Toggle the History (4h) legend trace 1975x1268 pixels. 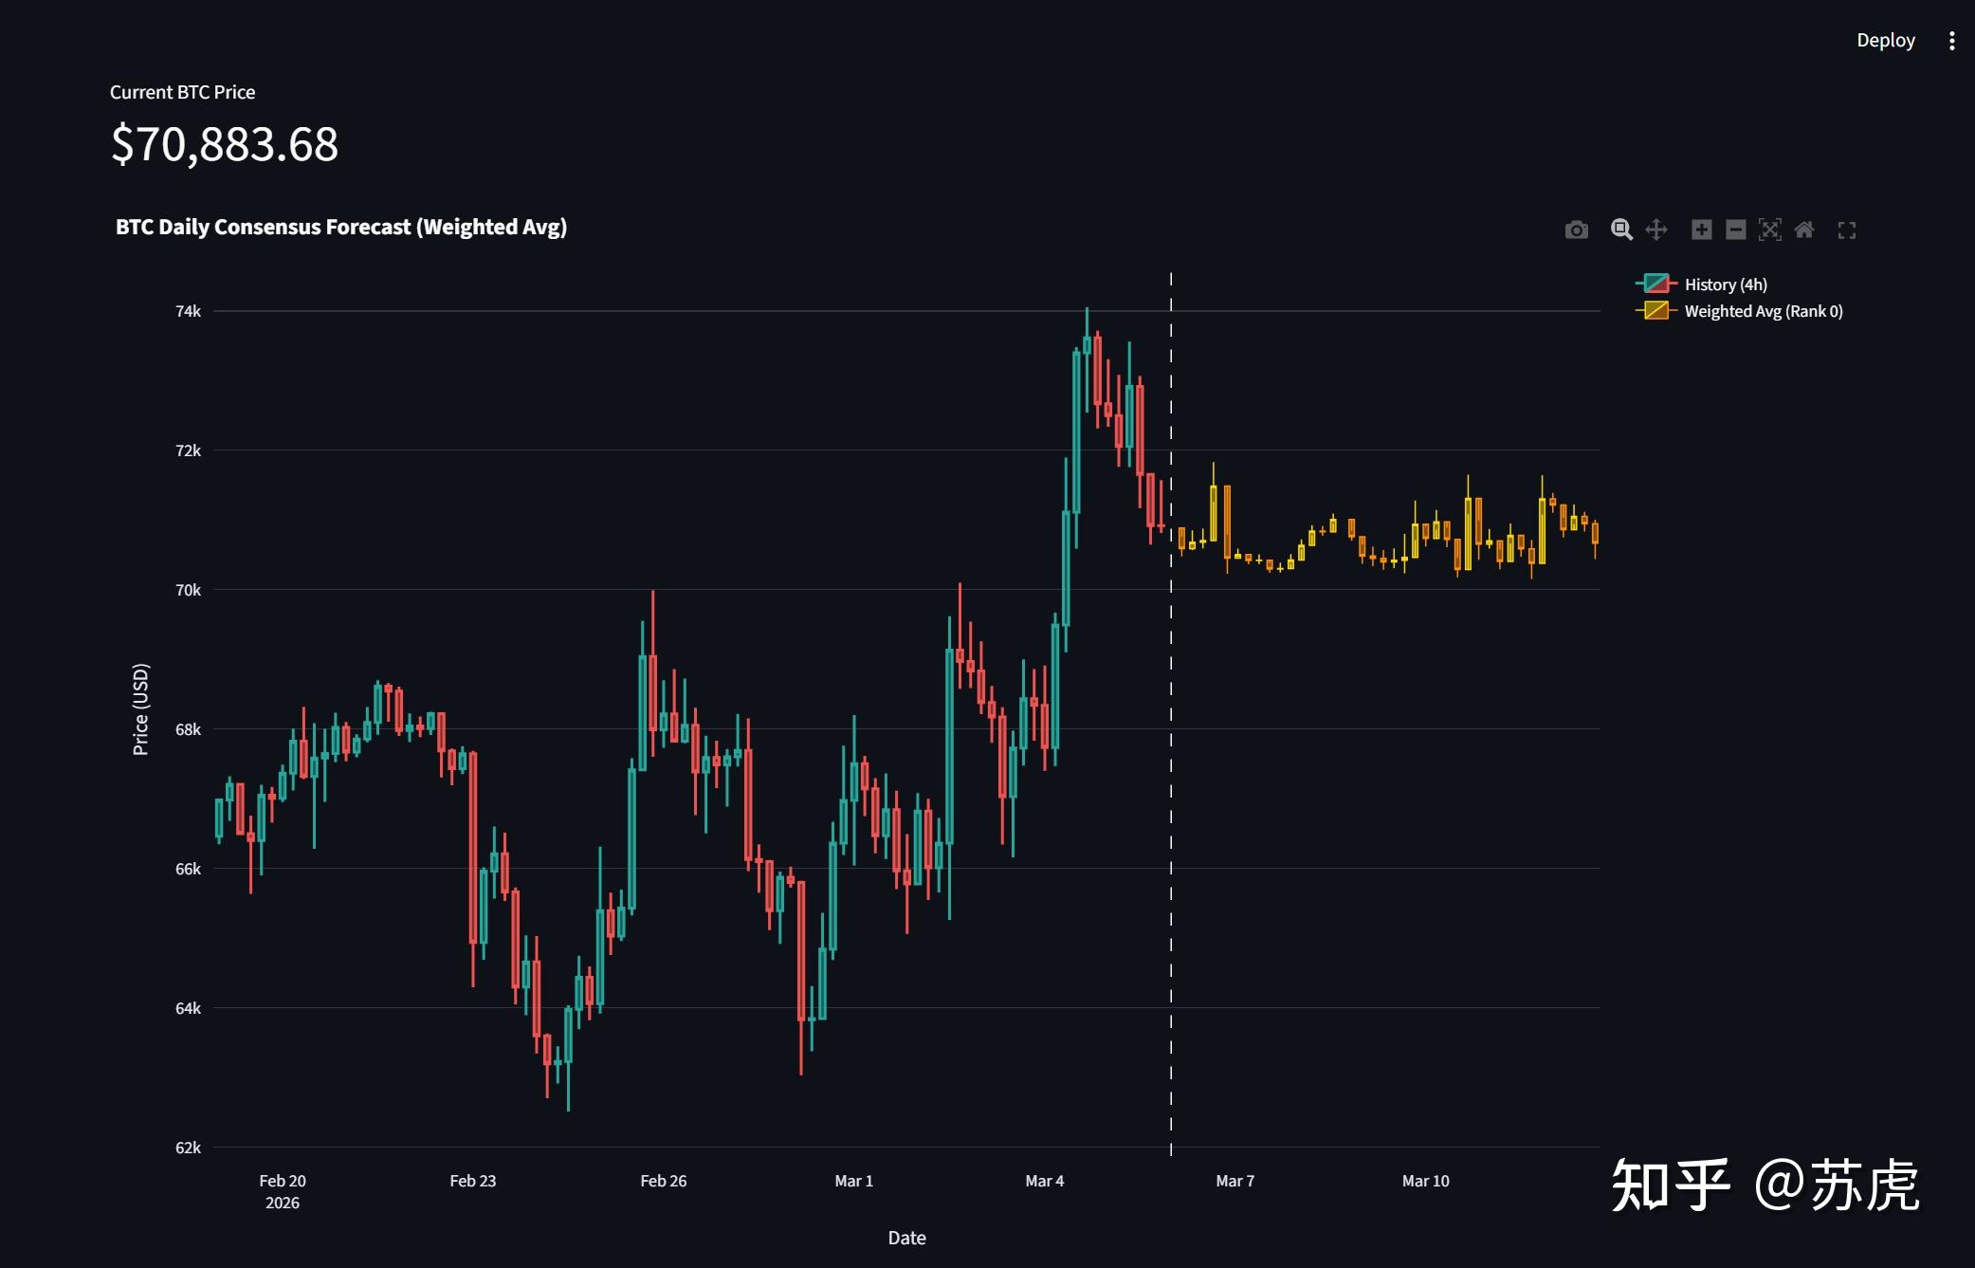pyautogui.click(x=1725, y=285)
